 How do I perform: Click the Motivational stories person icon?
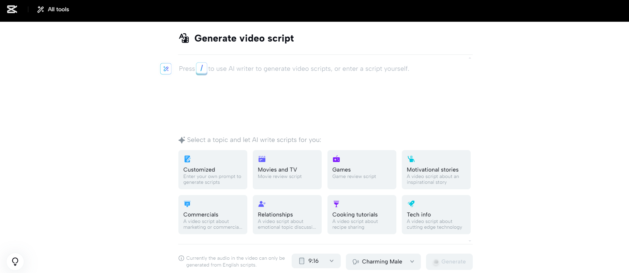click(411, 159)
